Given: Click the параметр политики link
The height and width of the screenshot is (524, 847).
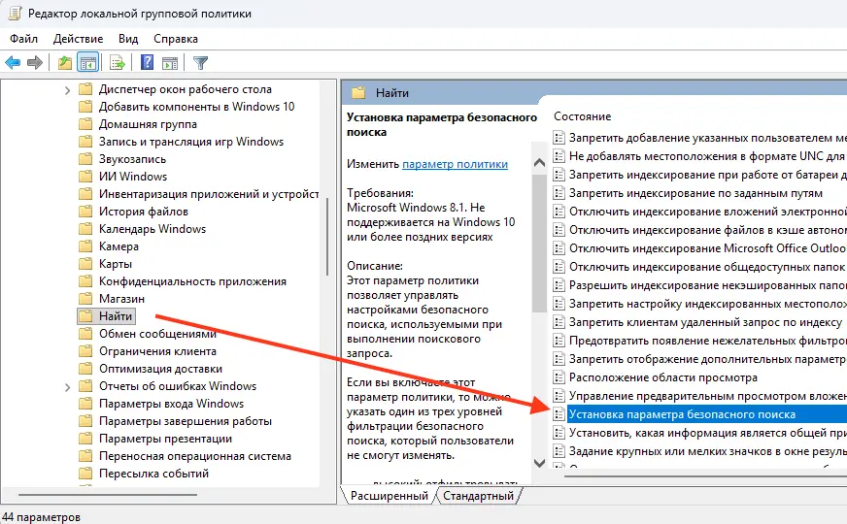Looking at the screenshot, I should pos(455,164).
